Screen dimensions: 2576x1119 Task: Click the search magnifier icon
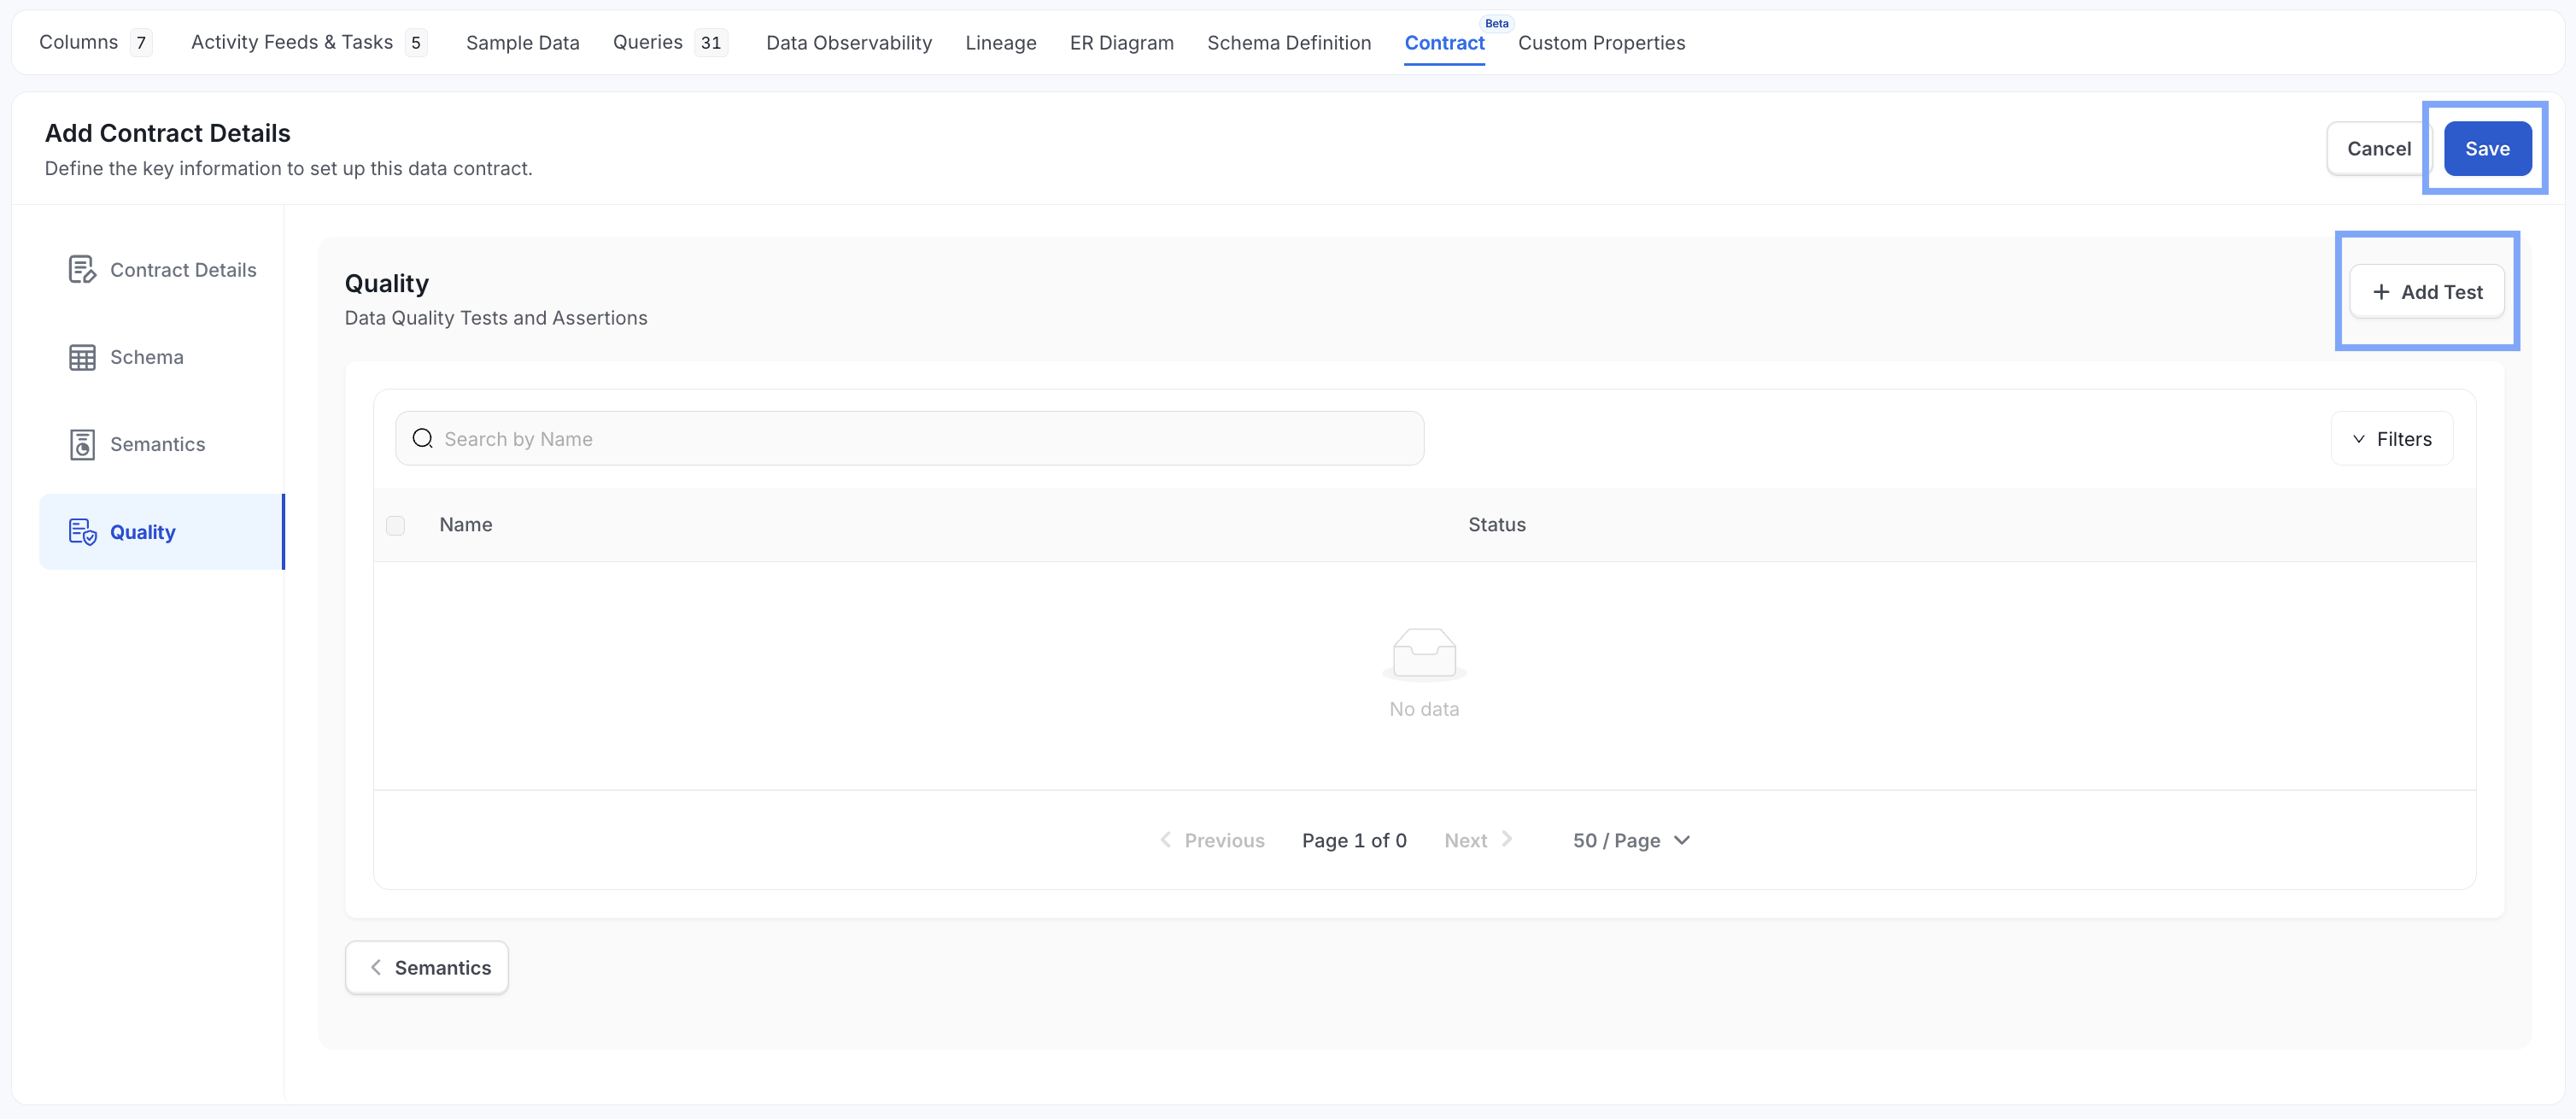[x=423, y=439]
